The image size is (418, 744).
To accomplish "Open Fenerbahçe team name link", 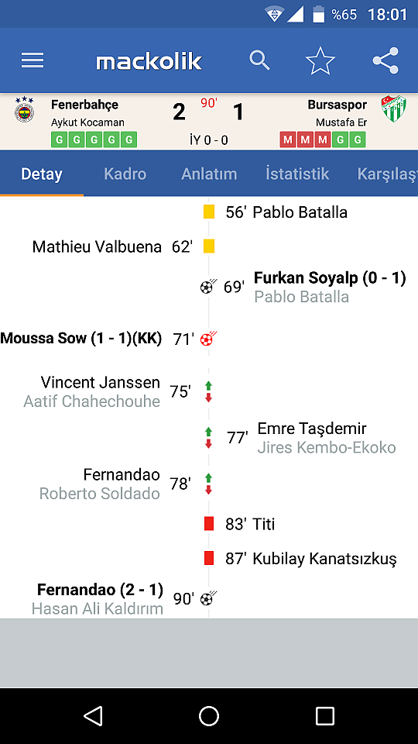I will (85, 105).
